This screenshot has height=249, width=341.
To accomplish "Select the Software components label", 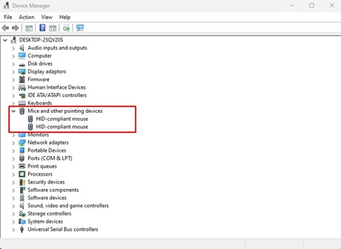I will pyautogui.click(x=53, y=190).
